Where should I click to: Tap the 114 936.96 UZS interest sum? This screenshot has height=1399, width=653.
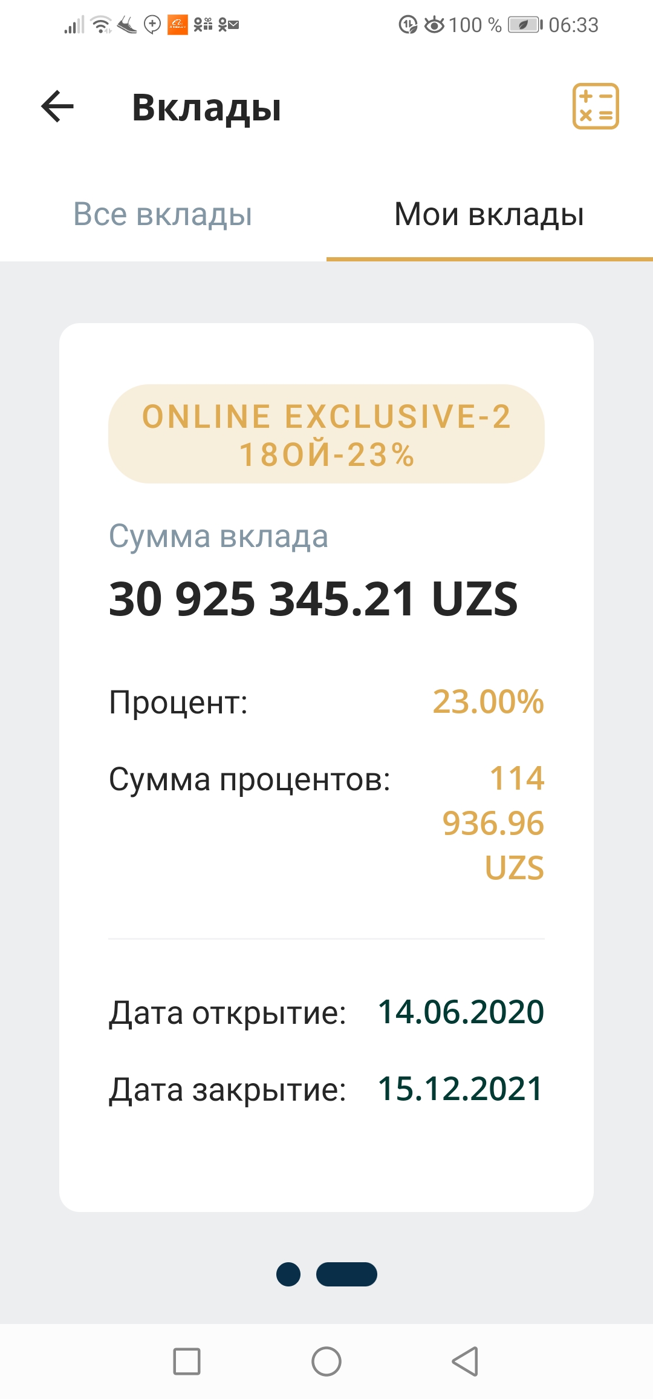coord(494,823)
